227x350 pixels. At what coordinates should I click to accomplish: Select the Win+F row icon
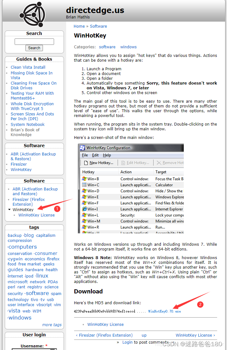(84, 203)
